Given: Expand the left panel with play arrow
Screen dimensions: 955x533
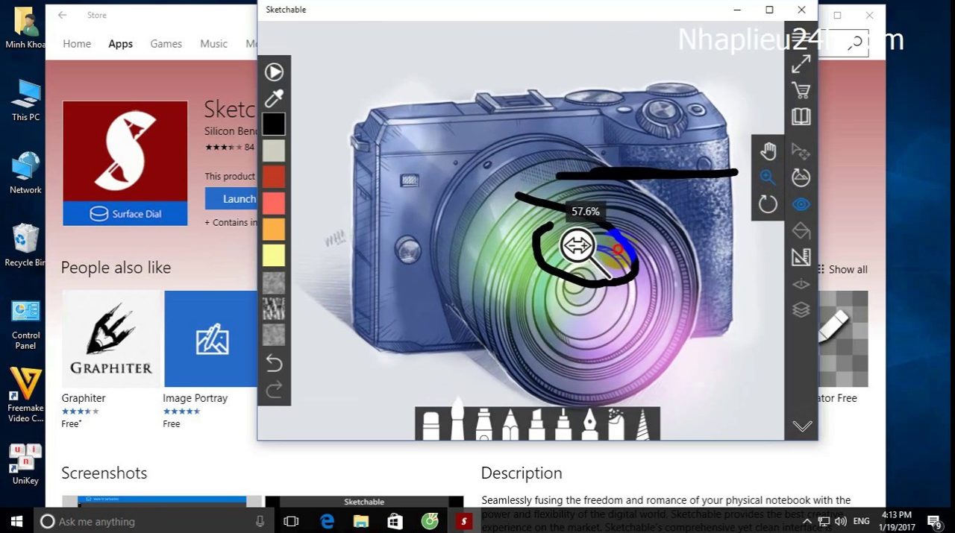Looking at the screenshot, I should coord(274,72).
